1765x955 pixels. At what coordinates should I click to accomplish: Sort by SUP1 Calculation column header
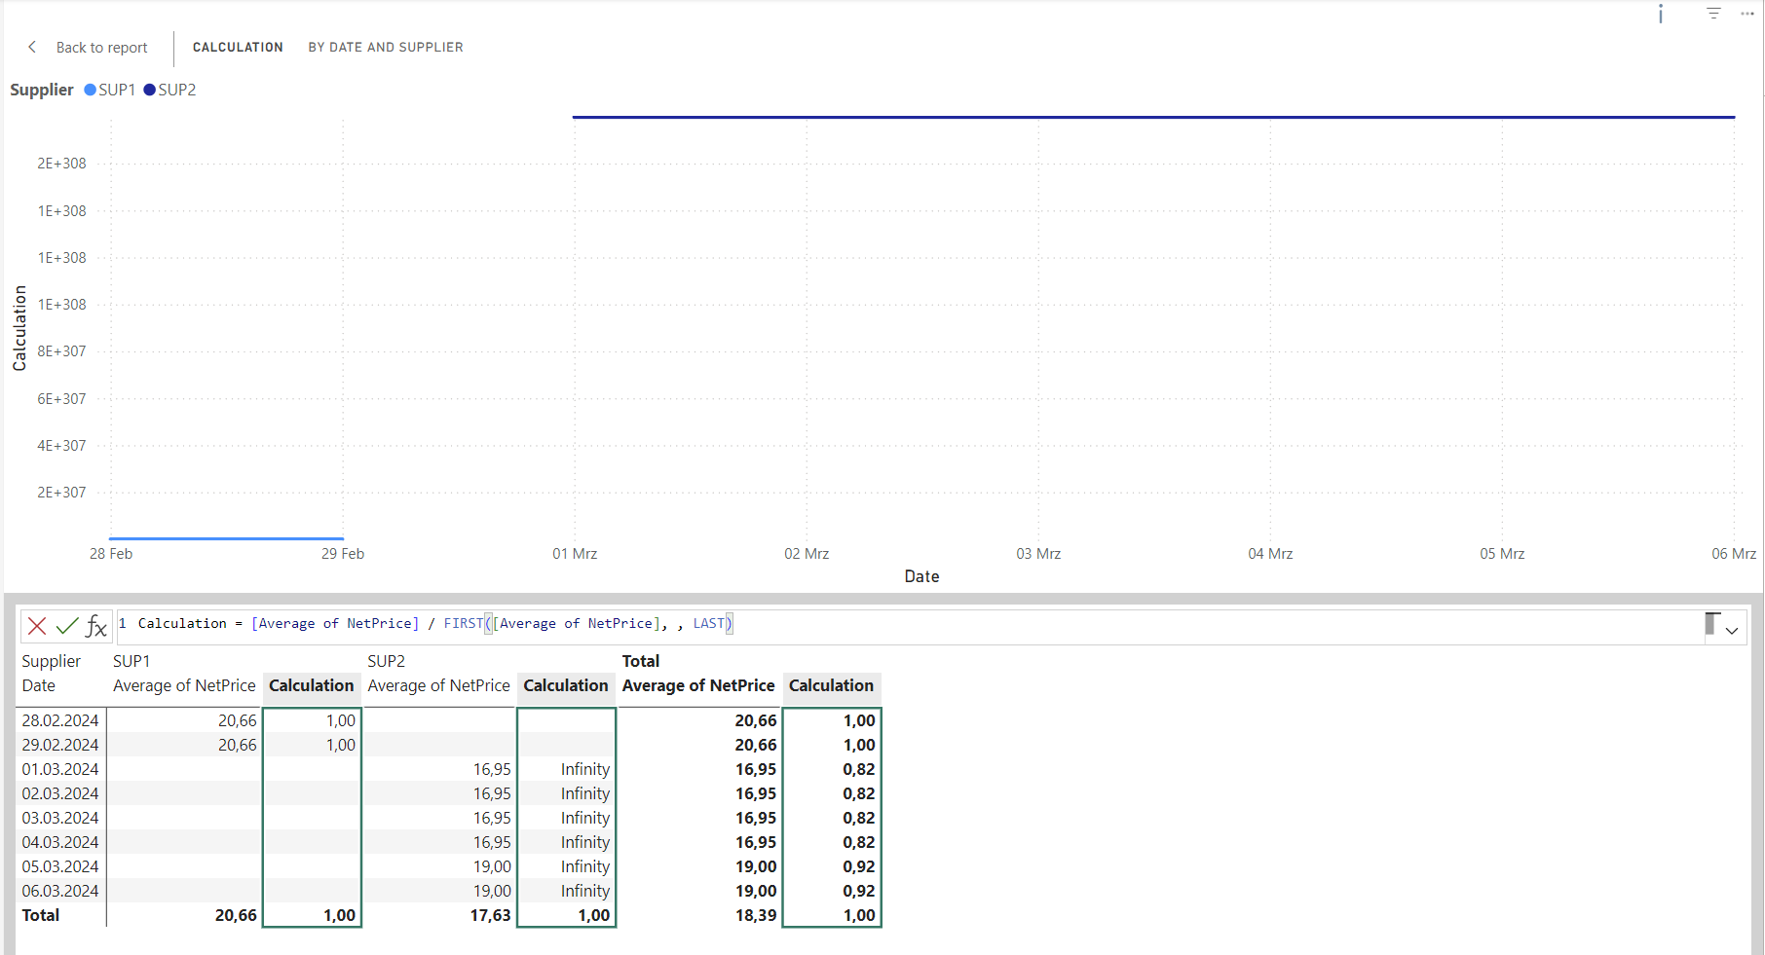point(312,686)
